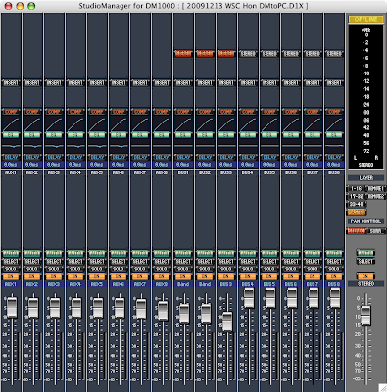Click SELECT on AUX2 channel strip
387x392 pixels.
tap(32, 262)
